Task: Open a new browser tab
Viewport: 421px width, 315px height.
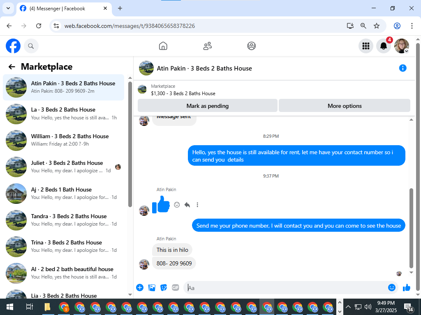Action: [120, 8]
